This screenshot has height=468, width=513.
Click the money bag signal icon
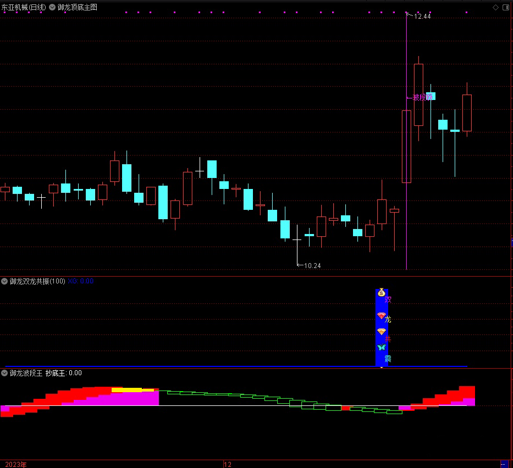[x=381, y=293]
